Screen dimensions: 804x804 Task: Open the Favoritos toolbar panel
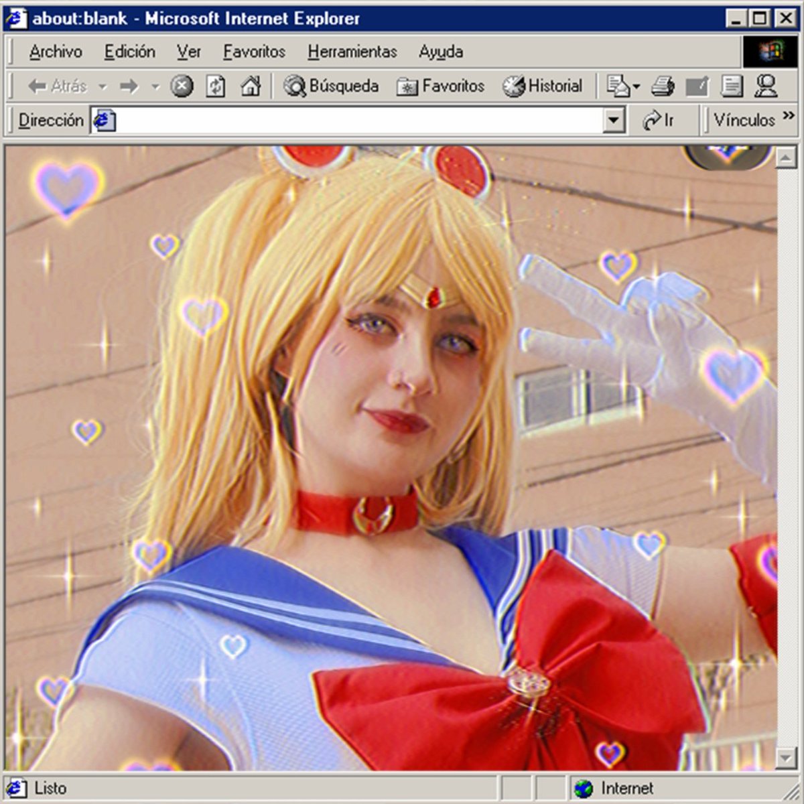click(x=440, y=86)
